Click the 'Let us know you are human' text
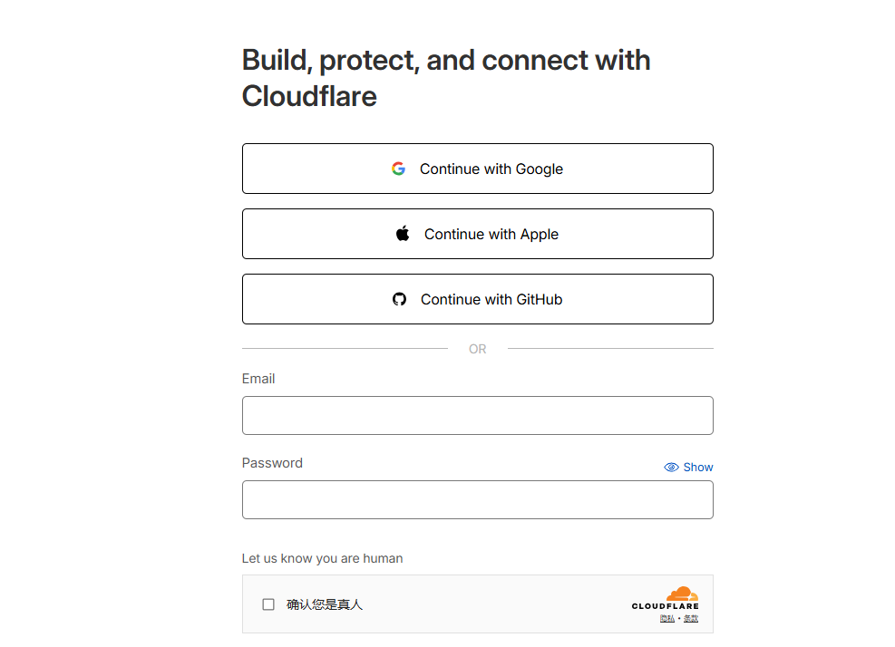Image resolution: width=895 pixels, height=647 pixels. (x=322, y=558)
